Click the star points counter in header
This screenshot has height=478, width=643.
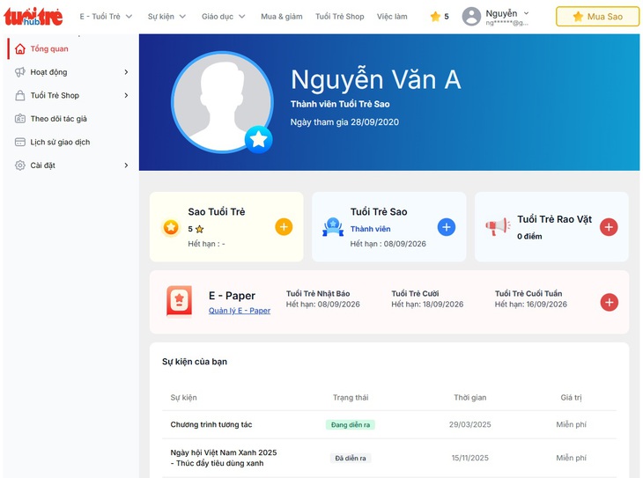pos(439,17)
